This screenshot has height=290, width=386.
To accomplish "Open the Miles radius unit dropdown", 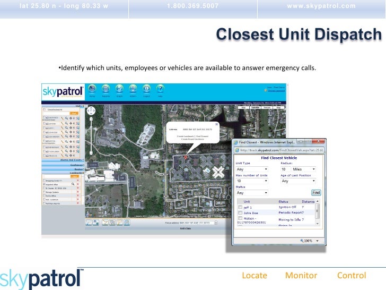I will click(x=303, y=169).
